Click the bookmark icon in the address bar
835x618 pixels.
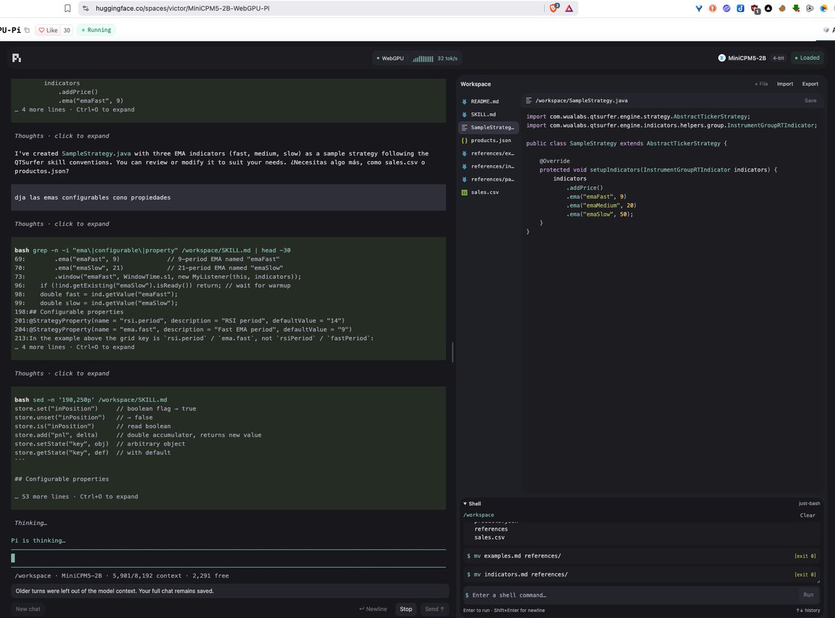pos(67,8)
